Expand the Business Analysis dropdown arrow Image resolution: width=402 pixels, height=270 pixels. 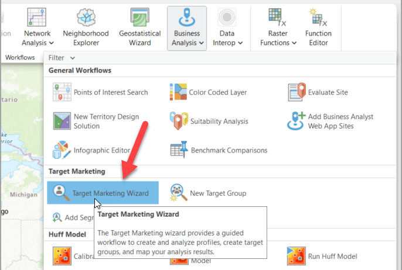pos(202,43)
